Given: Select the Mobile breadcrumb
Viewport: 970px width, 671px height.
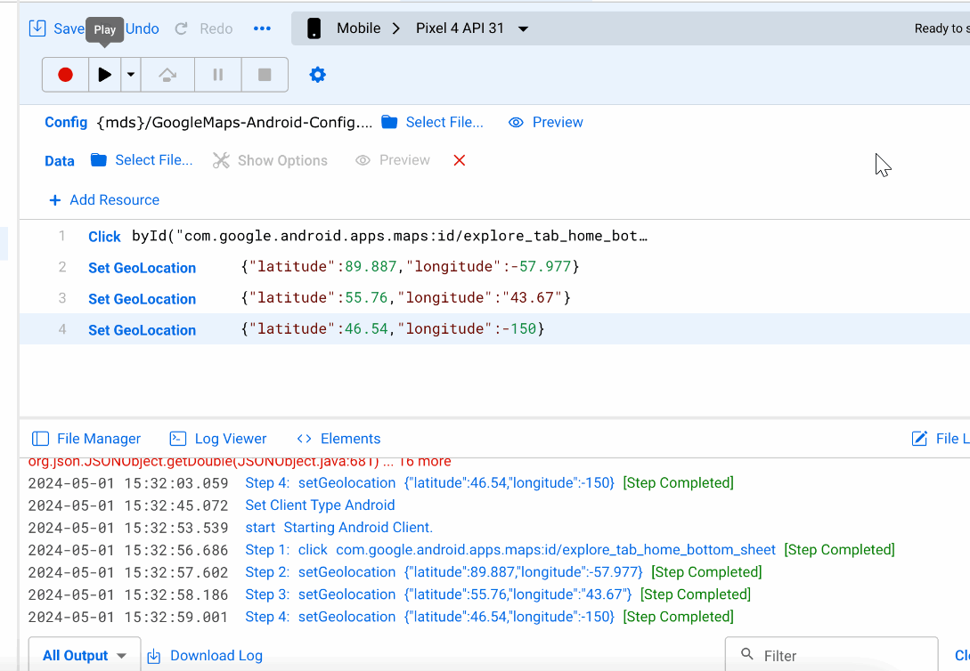Looking at the screenshot, I should coord(358,28).
